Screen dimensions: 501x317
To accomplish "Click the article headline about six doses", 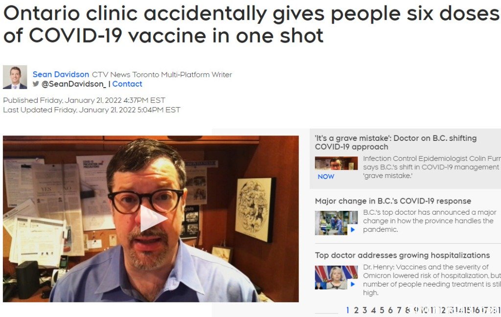I will (x=251, y=24).
